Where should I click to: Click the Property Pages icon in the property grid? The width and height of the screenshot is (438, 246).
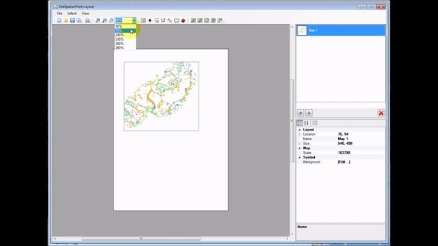pyautogui.click(x=315, y=123)
